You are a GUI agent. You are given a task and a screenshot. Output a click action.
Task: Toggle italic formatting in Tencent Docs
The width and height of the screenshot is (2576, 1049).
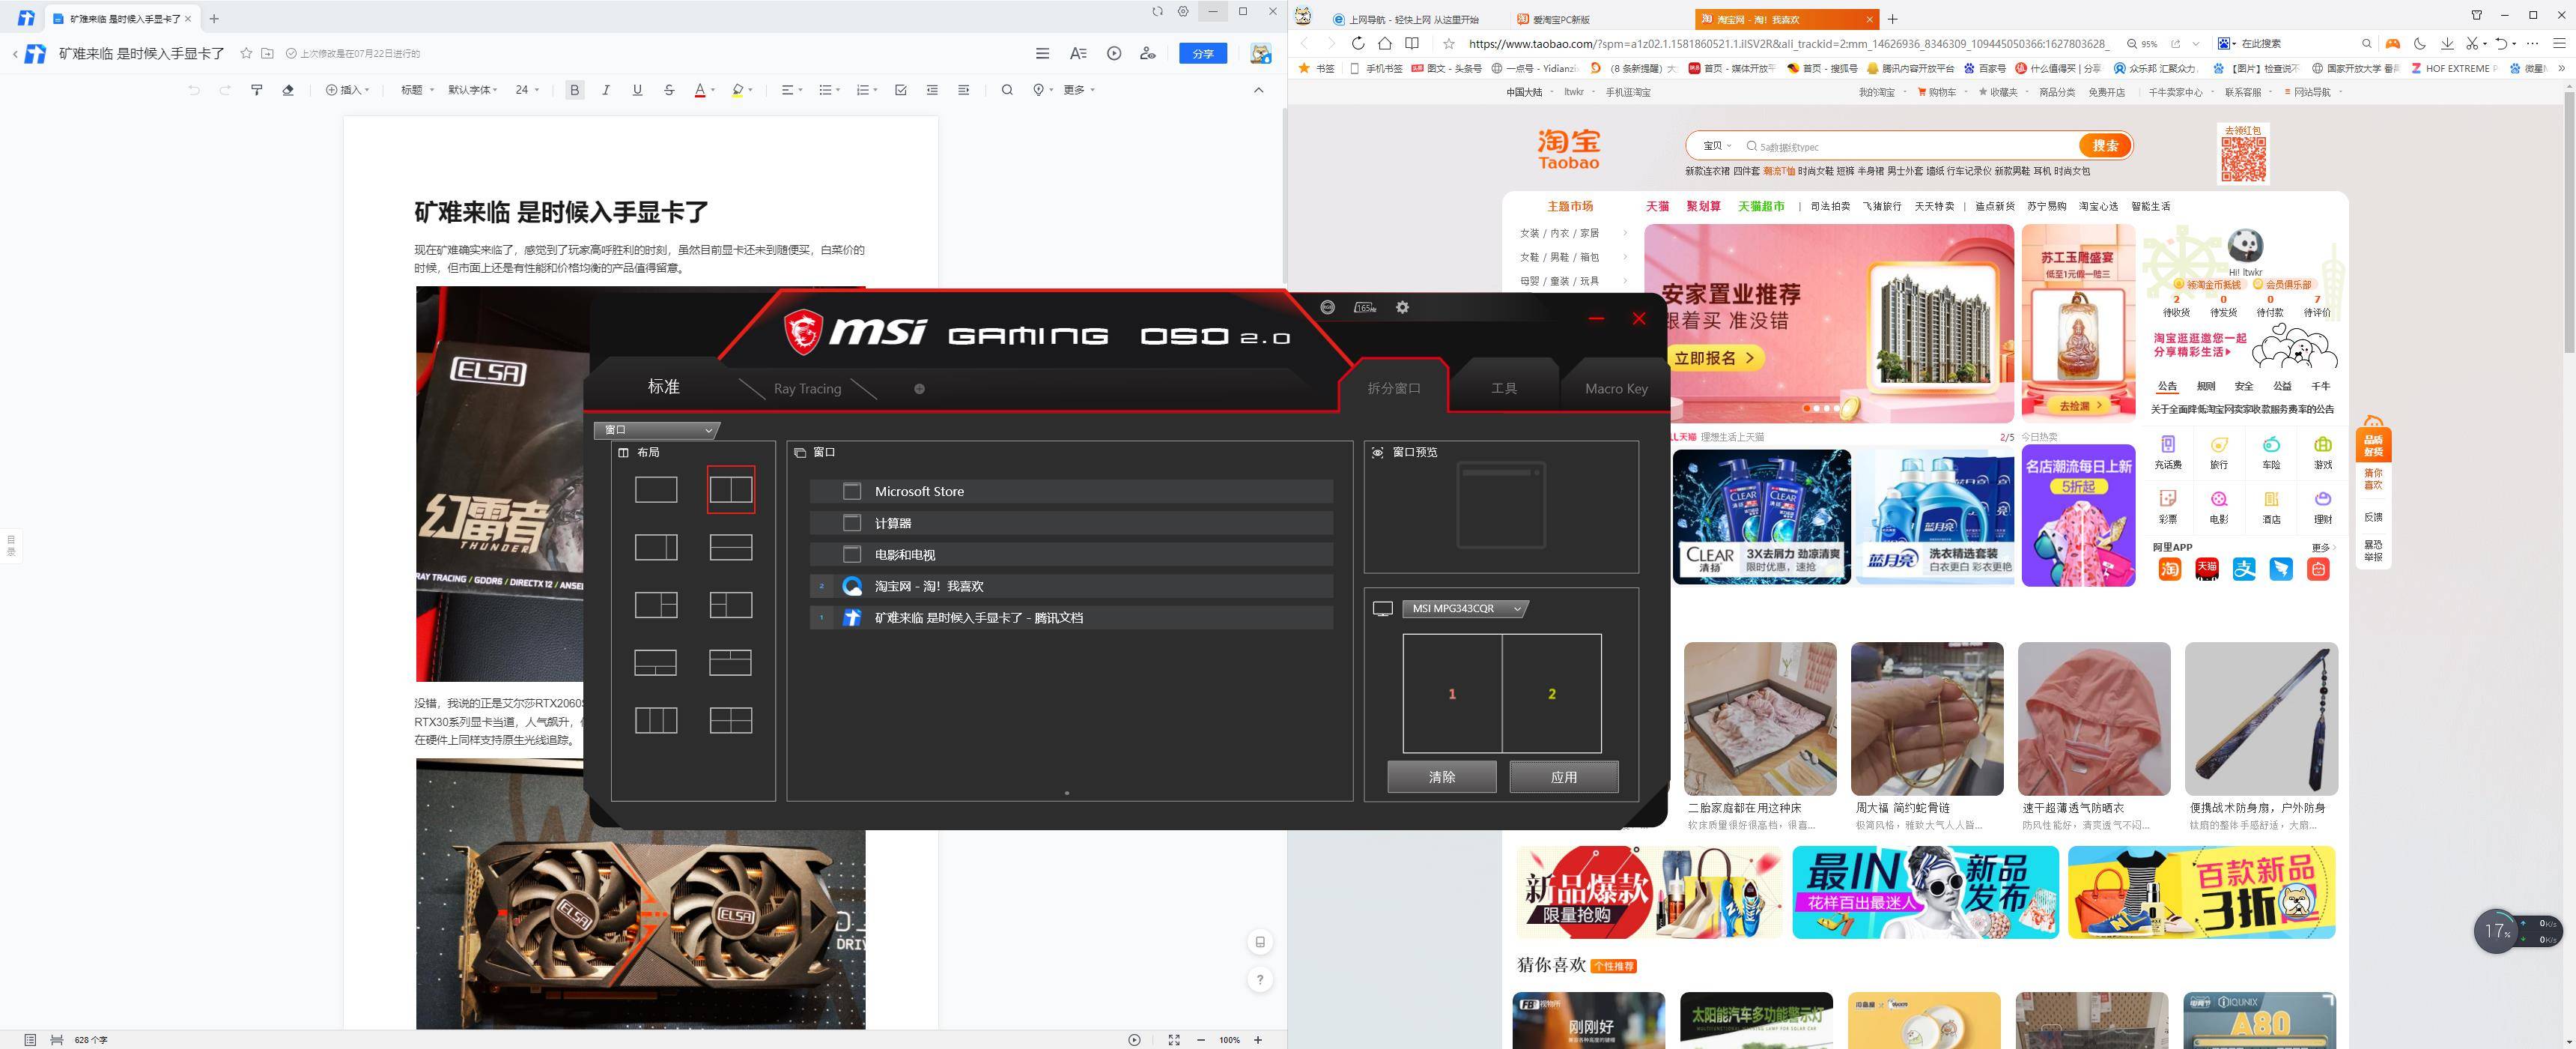click(606, 90)
